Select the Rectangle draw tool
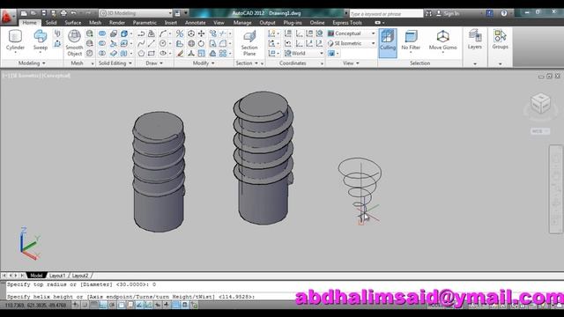The width and height of the screenshot is (564, 317). (x=152, y=53)
